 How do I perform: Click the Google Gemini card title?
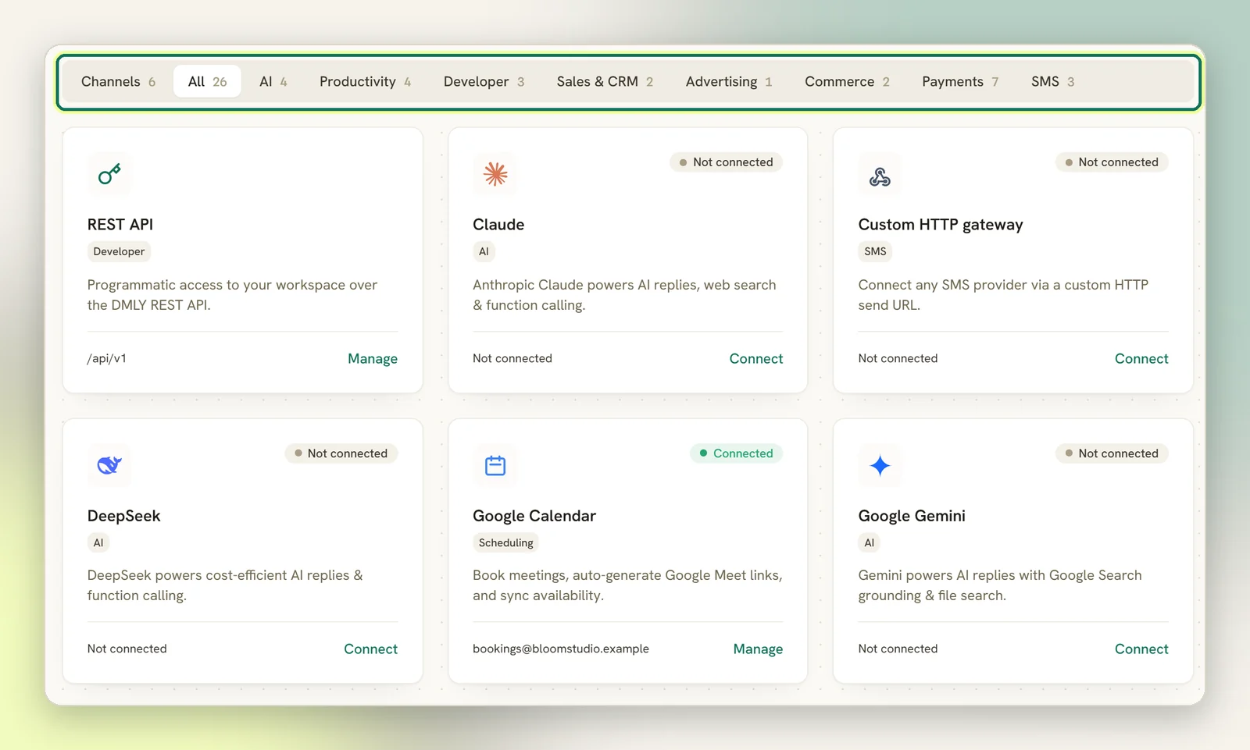tap(912, 516)
